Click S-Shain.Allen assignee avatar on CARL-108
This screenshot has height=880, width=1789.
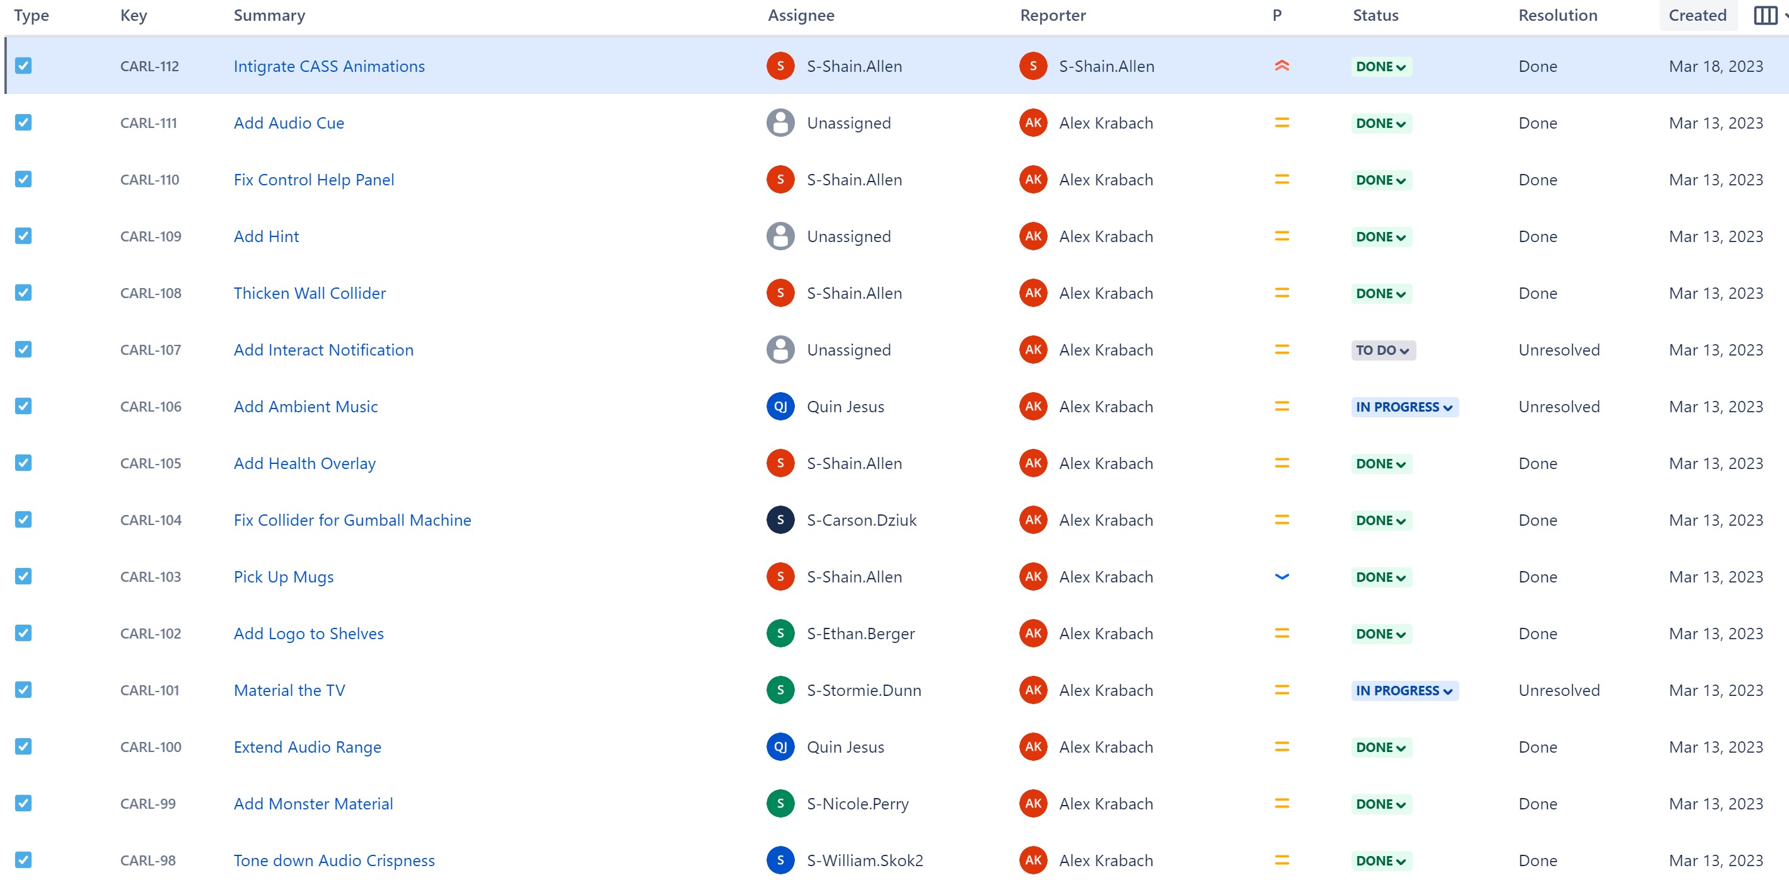[780, 292]
